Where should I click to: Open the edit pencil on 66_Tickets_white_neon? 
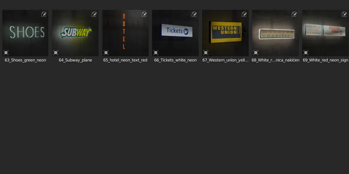point(194,14)
